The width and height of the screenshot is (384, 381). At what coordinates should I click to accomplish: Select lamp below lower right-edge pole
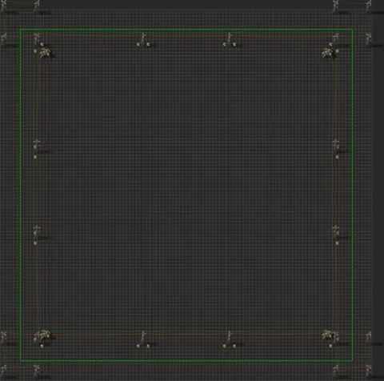[338, 243]
